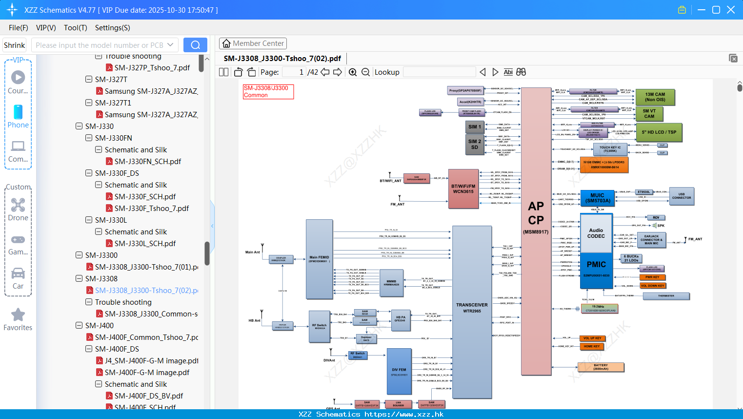
Task: Rotate the page counterclockwise
Action: pos(239,72)
